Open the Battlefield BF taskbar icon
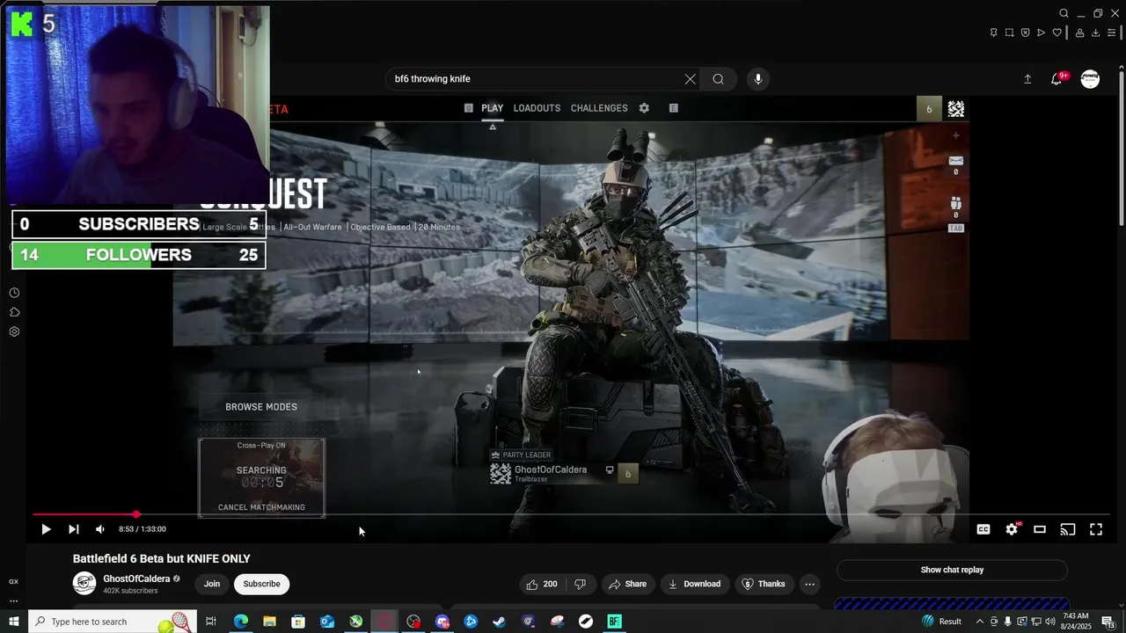 (615, 622)
